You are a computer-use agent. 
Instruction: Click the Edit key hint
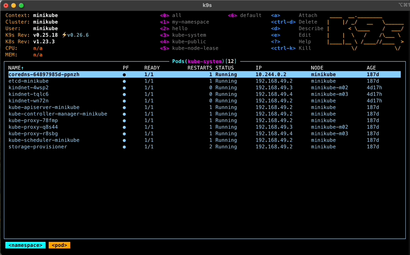[291, 35]
